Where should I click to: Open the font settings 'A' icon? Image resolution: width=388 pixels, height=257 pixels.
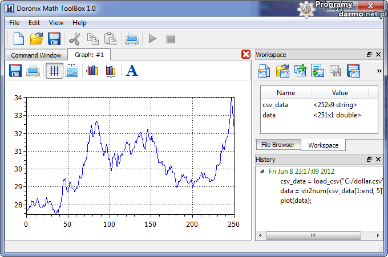click(x=132, y=71)
